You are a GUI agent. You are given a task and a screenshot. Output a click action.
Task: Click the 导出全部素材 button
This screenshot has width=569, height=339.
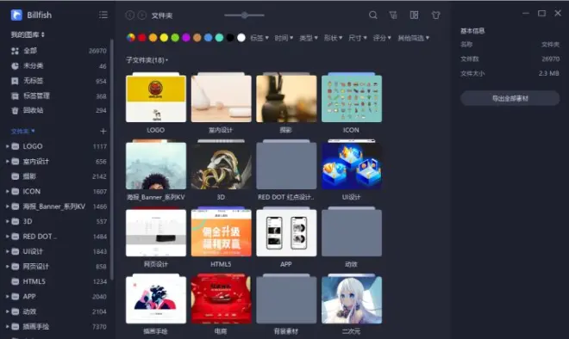[510, 98]
